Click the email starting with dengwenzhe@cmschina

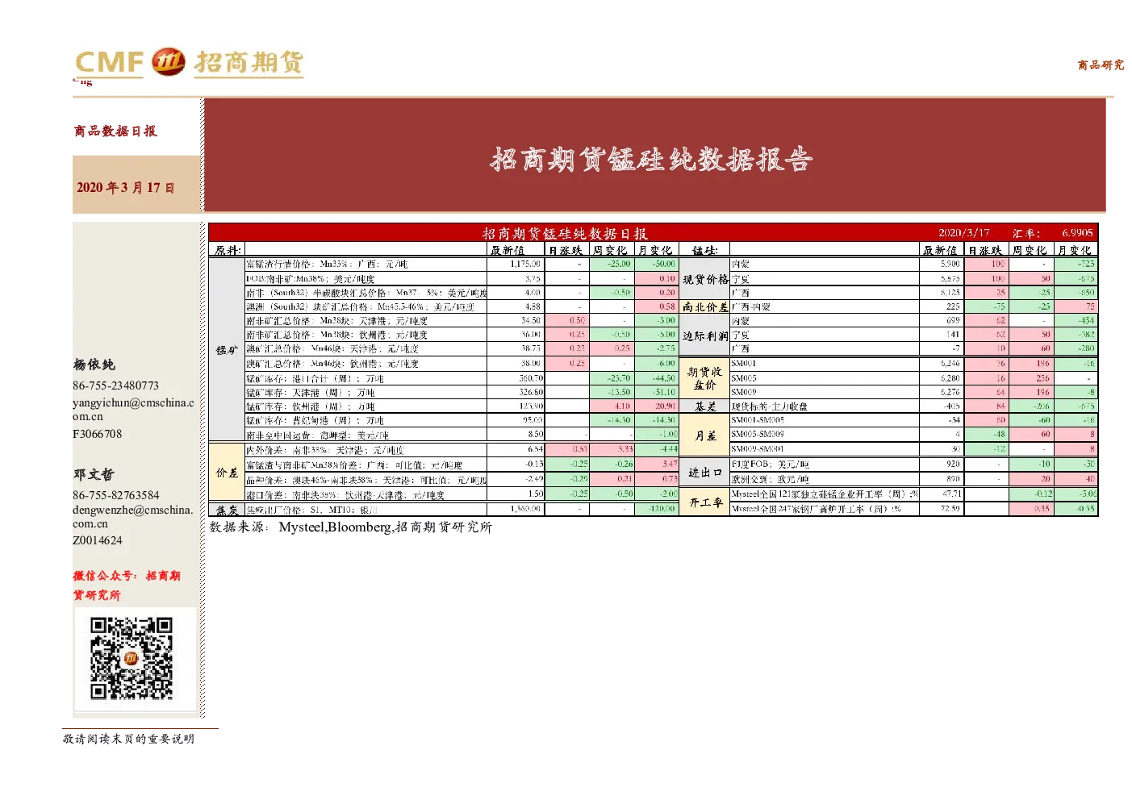[133, 516]
